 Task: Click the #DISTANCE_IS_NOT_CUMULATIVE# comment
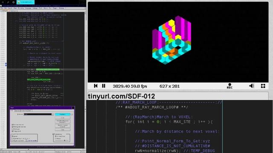coord(172,146)
